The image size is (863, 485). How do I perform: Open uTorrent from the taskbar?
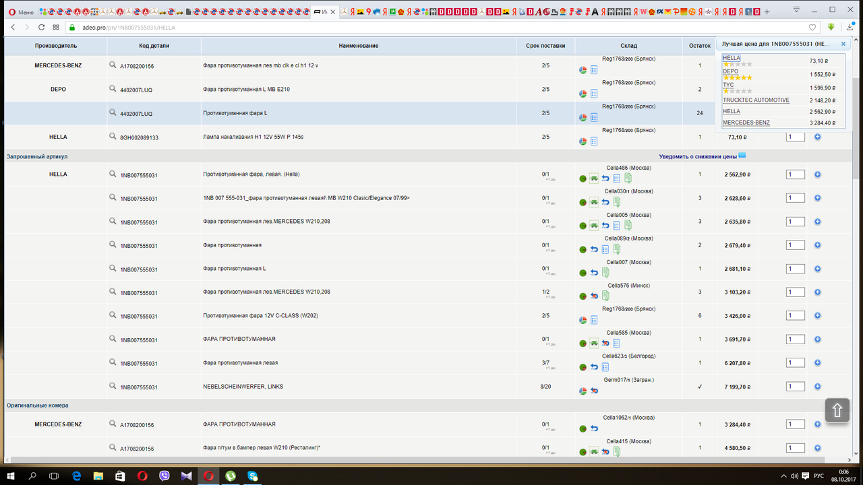click(x=231, y=476)
